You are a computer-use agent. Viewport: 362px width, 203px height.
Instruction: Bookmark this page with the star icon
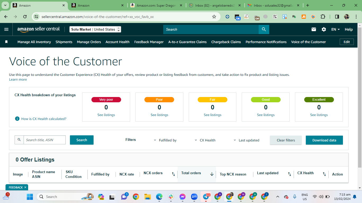[214, 17]
